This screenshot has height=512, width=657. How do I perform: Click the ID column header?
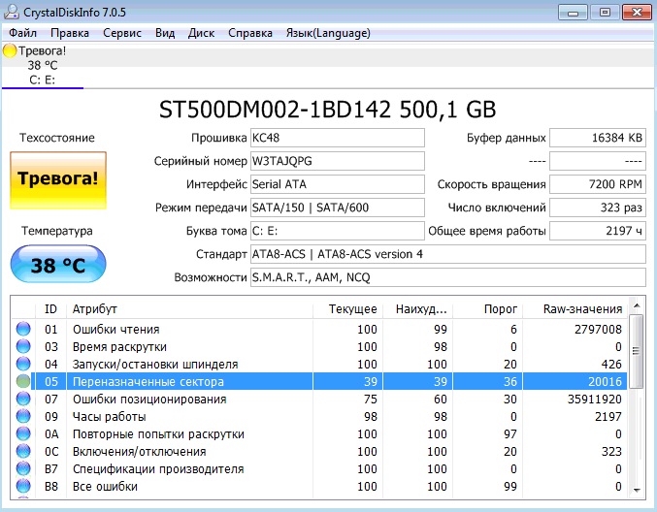[x=50, y=309]
